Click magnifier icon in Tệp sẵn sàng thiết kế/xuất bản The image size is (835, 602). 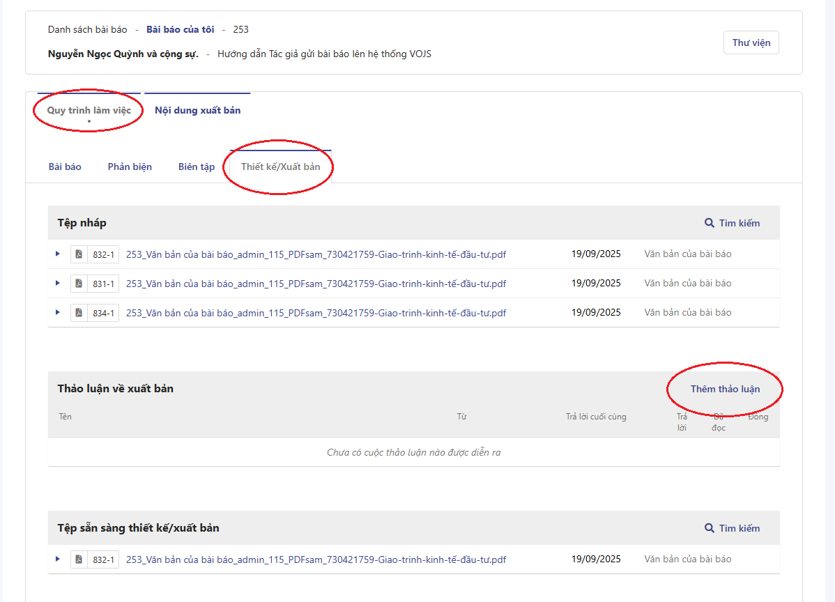(710, 528)
